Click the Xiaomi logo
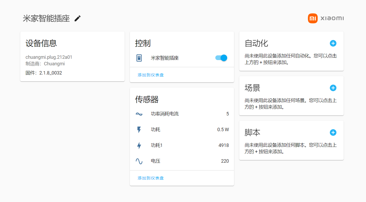The width and height of the screenshot is (366, 202). [x=326, y=18]
